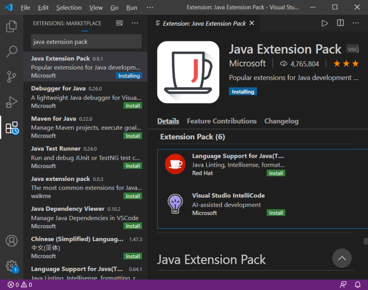Install Java Dependency Viewer
Image resolution: width=368 pixels, height=290 pixels.
coord(132,226)
